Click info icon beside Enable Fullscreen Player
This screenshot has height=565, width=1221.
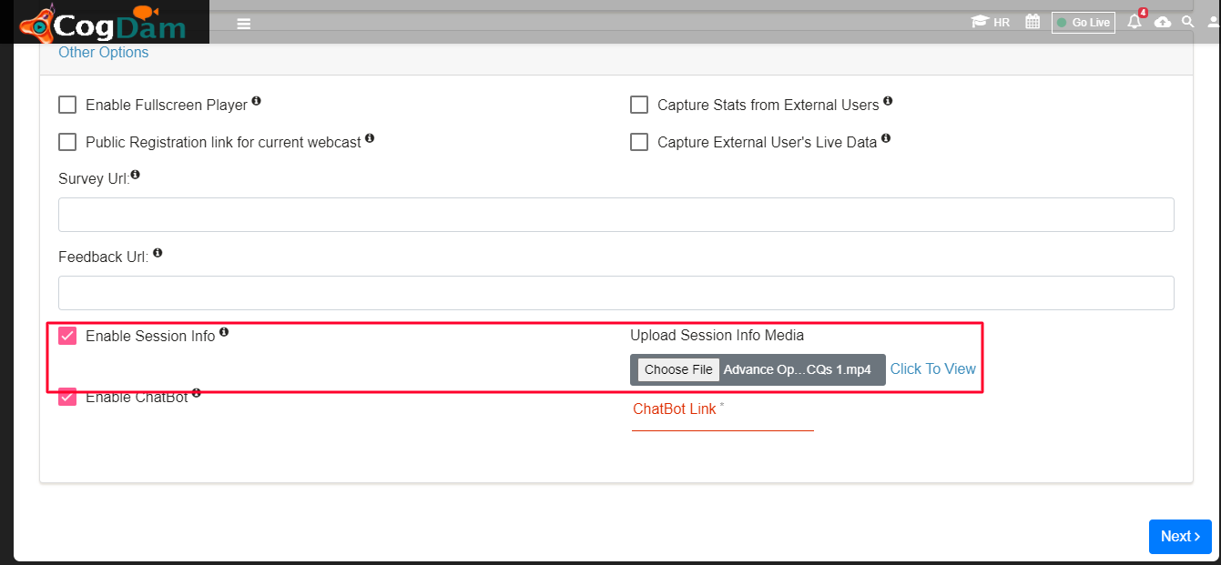pos(256,101)
